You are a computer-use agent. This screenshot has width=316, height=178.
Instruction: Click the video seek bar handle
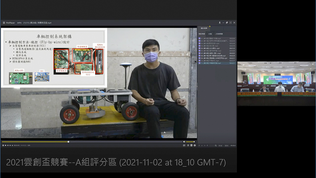point(68,142)
